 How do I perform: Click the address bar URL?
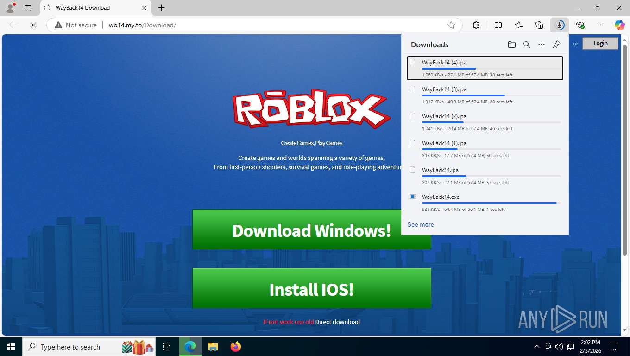pyautogui.click(x=142, y=25)
